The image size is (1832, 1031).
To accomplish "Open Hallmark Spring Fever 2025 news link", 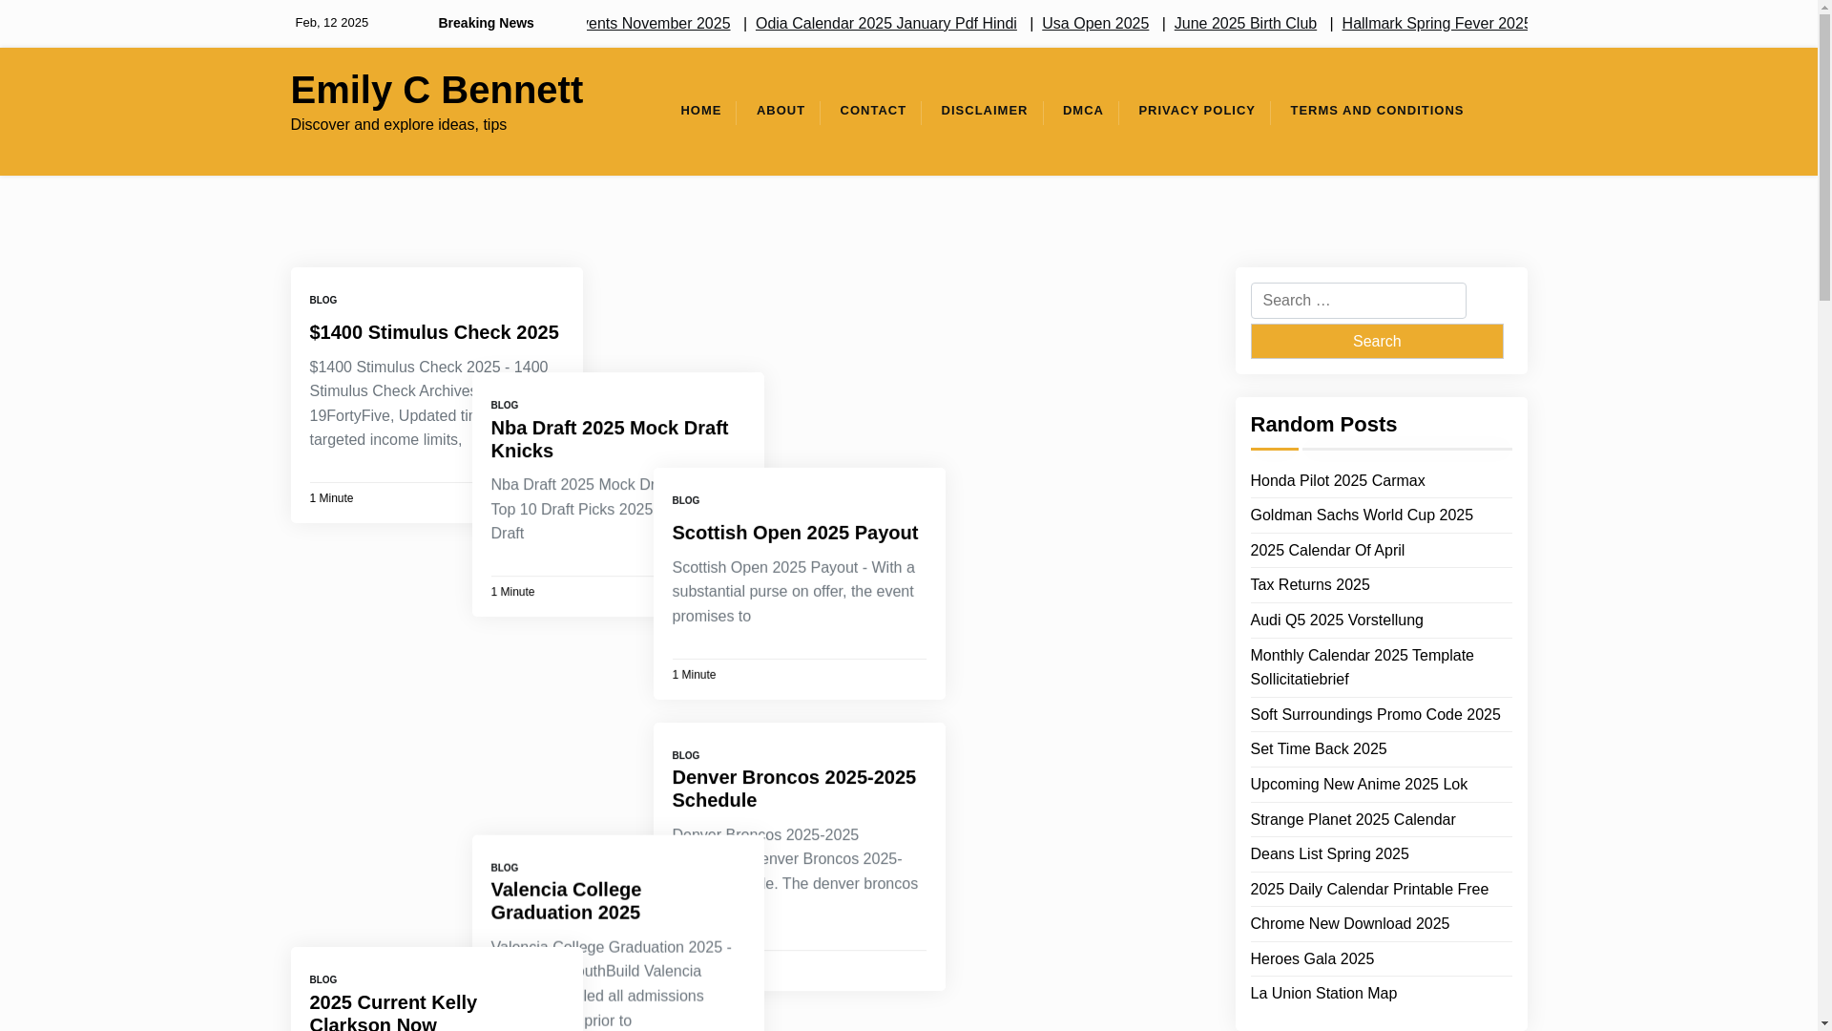I will (x=1434, y=24).
